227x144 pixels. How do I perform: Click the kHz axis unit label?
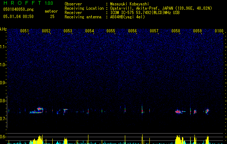(x=3, y=29)
